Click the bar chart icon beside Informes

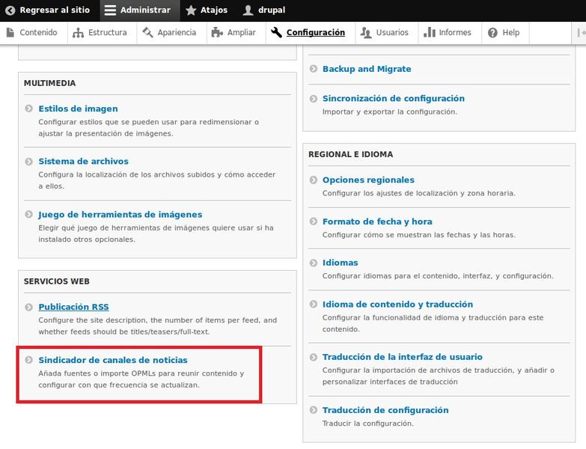click(x=430, y=32)
